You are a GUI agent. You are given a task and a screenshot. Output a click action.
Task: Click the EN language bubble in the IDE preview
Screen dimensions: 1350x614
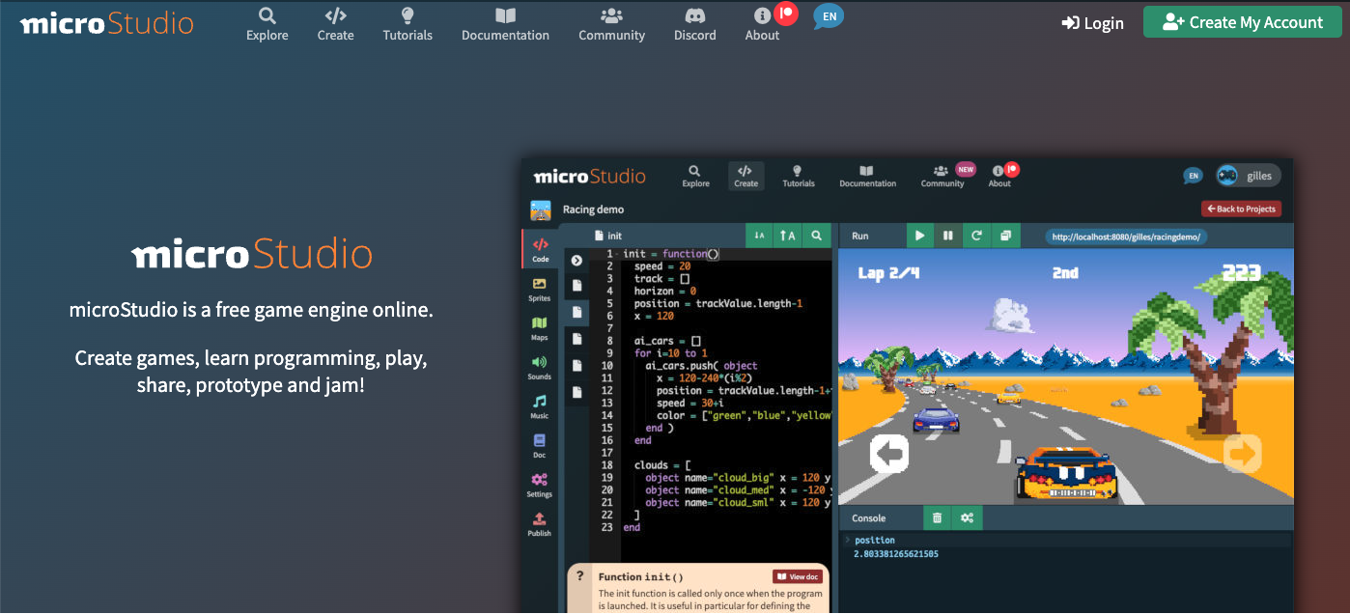point(1194,176)
